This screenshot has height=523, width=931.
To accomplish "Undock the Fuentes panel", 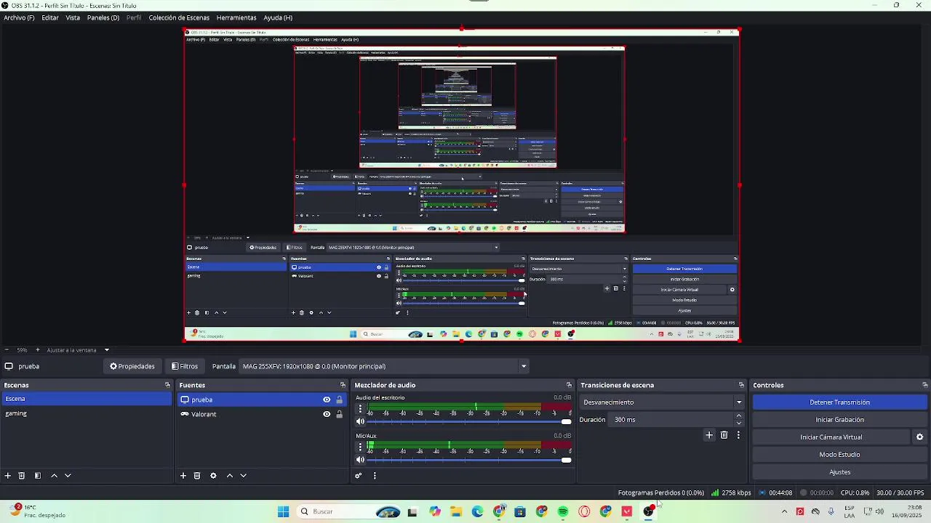I will (343, 385).
